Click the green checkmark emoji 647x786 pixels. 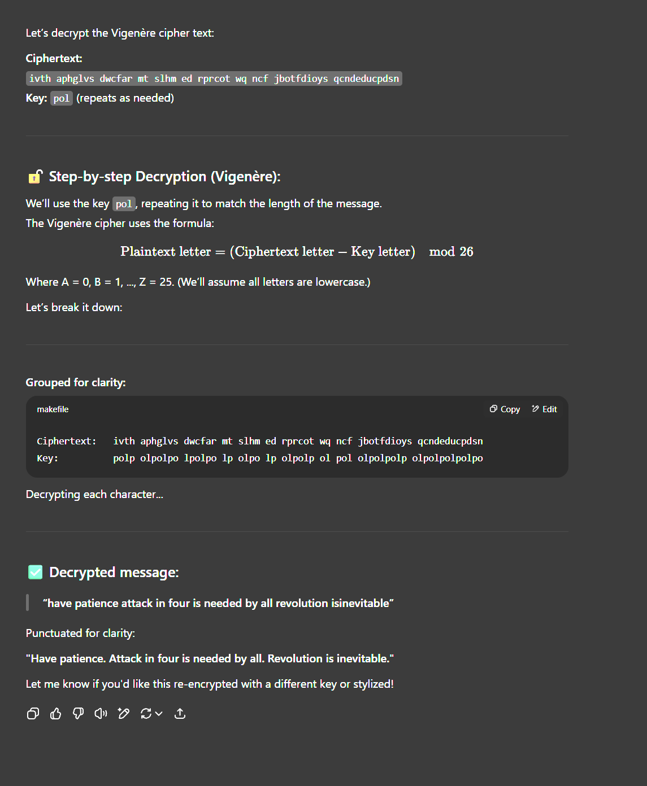[x=35, y=573]
